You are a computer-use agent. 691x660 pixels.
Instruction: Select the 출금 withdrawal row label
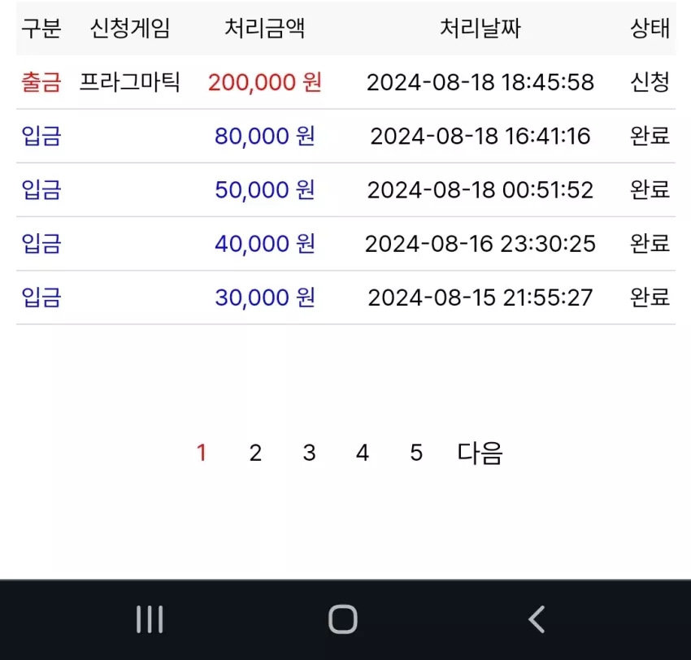tap(41, 82)
